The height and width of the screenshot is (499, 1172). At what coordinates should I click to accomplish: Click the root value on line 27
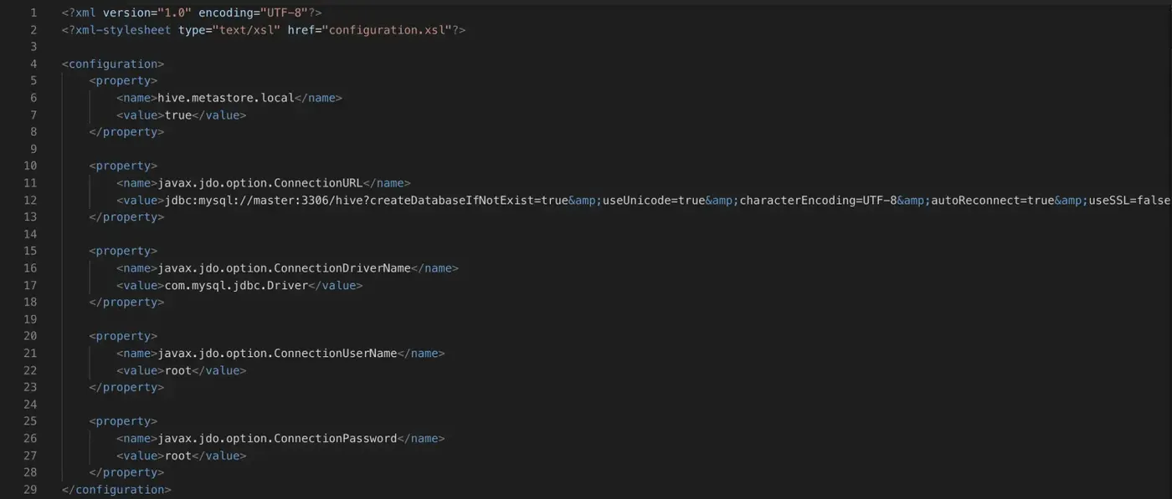pos(178,456)
